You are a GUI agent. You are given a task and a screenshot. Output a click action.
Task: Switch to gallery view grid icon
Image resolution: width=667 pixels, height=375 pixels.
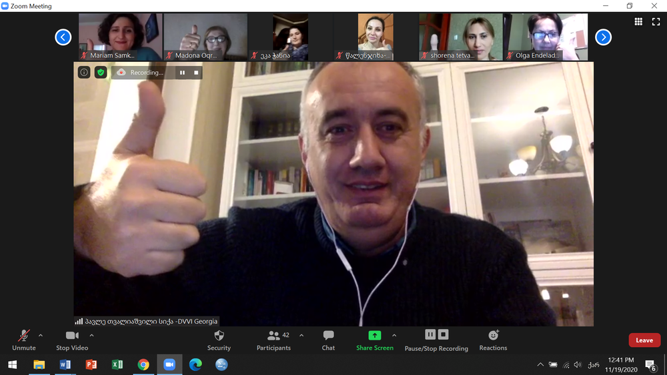pos(638,22)
